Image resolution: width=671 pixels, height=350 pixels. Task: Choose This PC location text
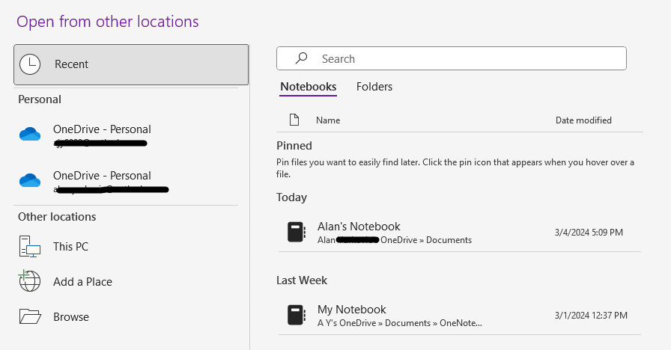pyautogui.click(x=70, y=247)
